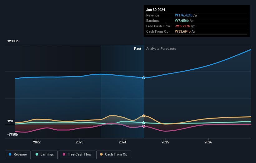Select the Earnings data point marker
The height and width of the screenshot is (163, 256).
144,123
